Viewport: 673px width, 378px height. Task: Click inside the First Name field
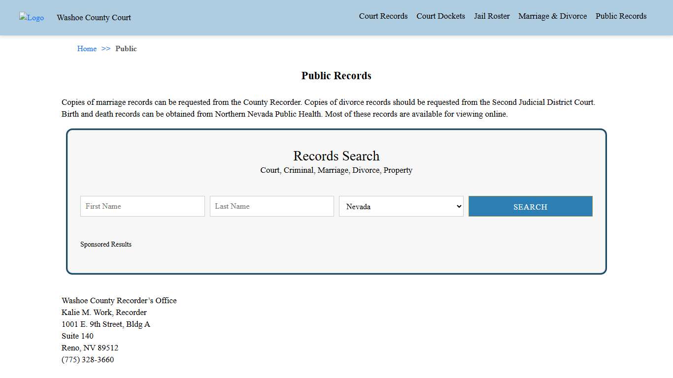(x=142, y=206)
